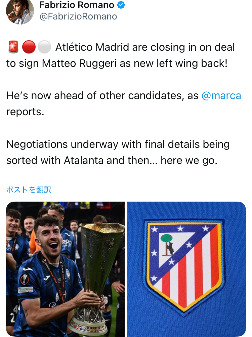The height and width of the screenshot is (337, 252).
Task: Open the player holding the trophy photo
Action: coord(66,269)
